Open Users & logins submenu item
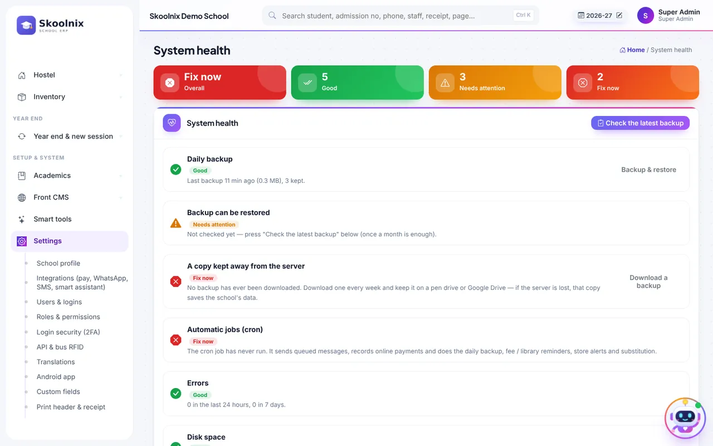The height and width of the screenshot is (446, 713). pyautogui.click(x=59, y=302)
